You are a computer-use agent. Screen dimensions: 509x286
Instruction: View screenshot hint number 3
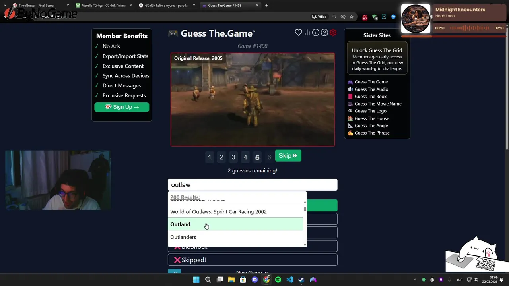coord(233,157)
